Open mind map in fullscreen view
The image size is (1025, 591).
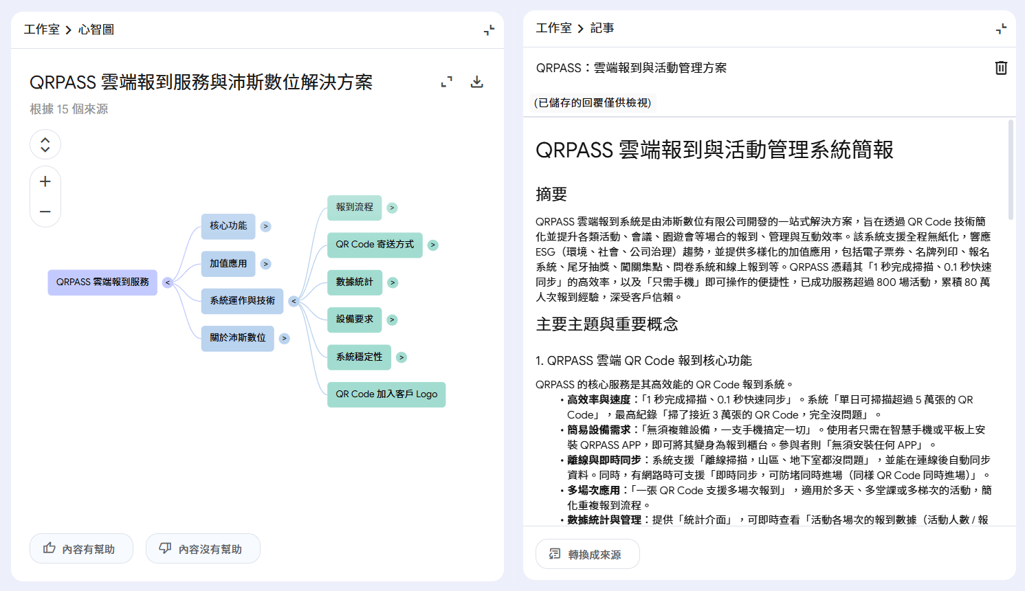tap(447, 82)
